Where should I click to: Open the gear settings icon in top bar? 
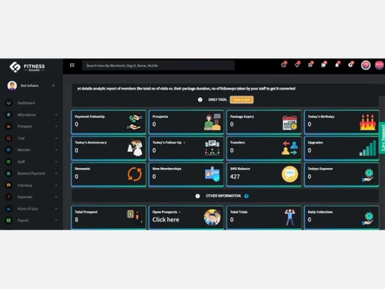click(x=350, y=65)
